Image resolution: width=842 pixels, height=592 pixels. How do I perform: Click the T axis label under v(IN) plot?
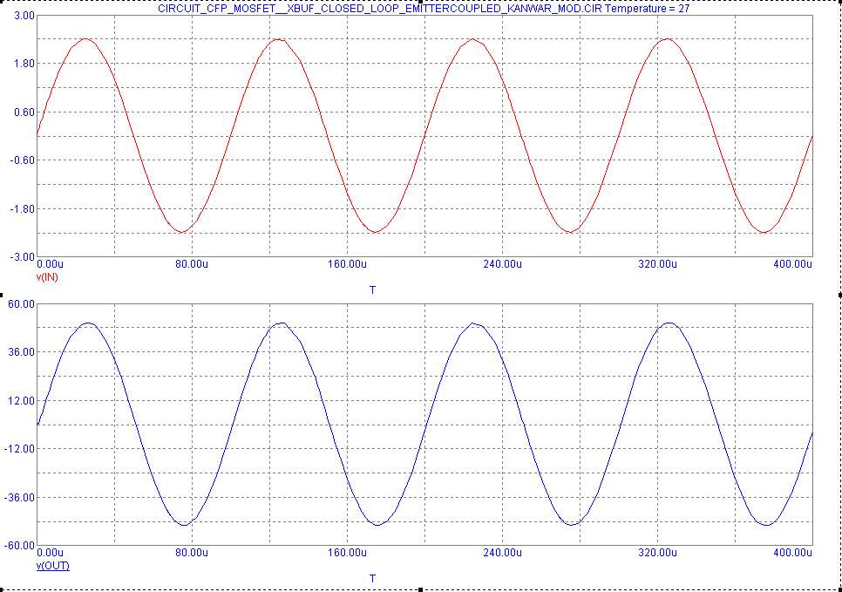(x=373, y=290)
